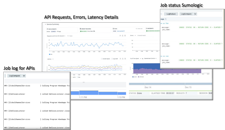Toggle the p99.9 legend series
225x130 pixels.
[73, 77]
